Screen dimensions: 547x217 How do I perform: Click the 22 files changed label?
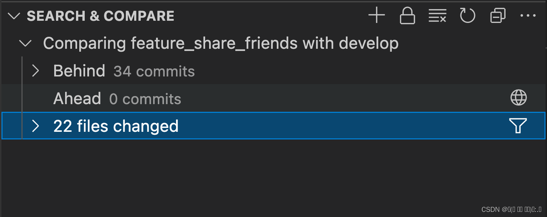click(x=115, y=126)
